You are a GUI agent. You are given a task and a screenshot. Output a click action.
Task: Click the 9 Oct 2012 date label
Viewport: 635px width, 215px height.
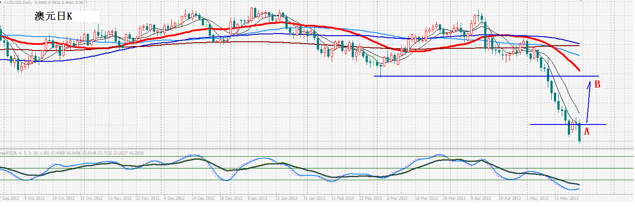pyautogui.click(x=34, y=198)
